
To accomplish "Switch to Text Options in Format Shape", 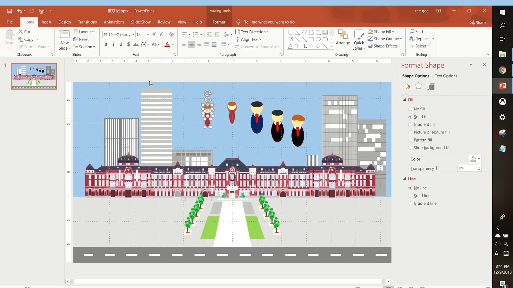I will [446, 76].
